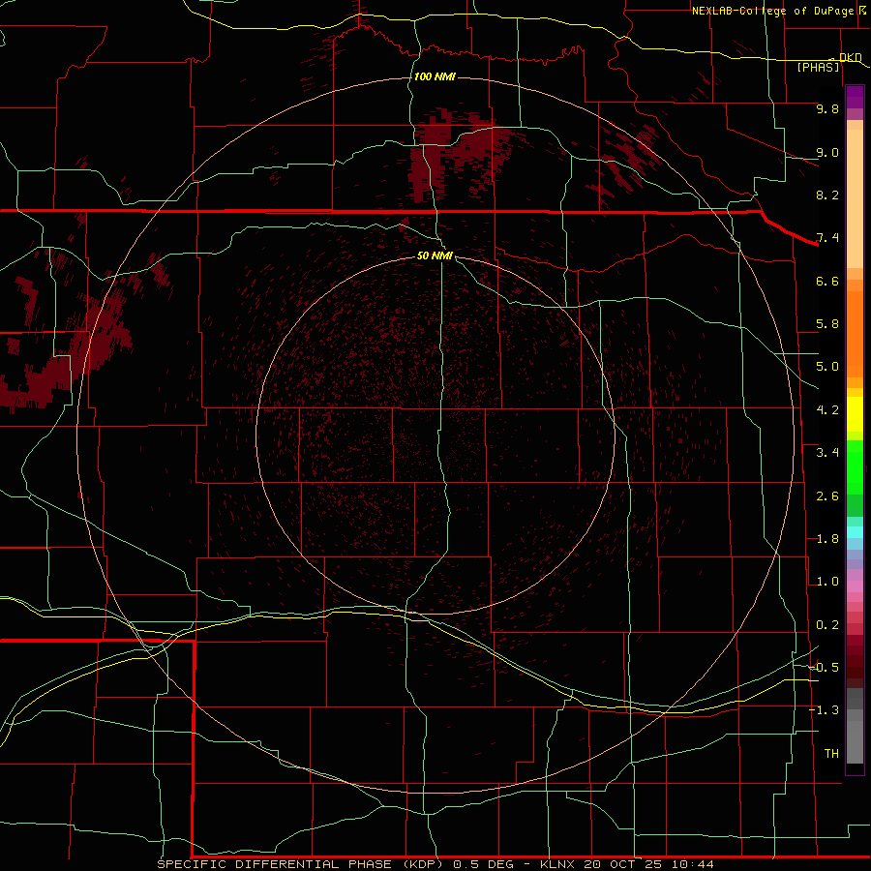Click the 9.8 value on color scale
Screen dimensions: 871x871
click(827, 108)
